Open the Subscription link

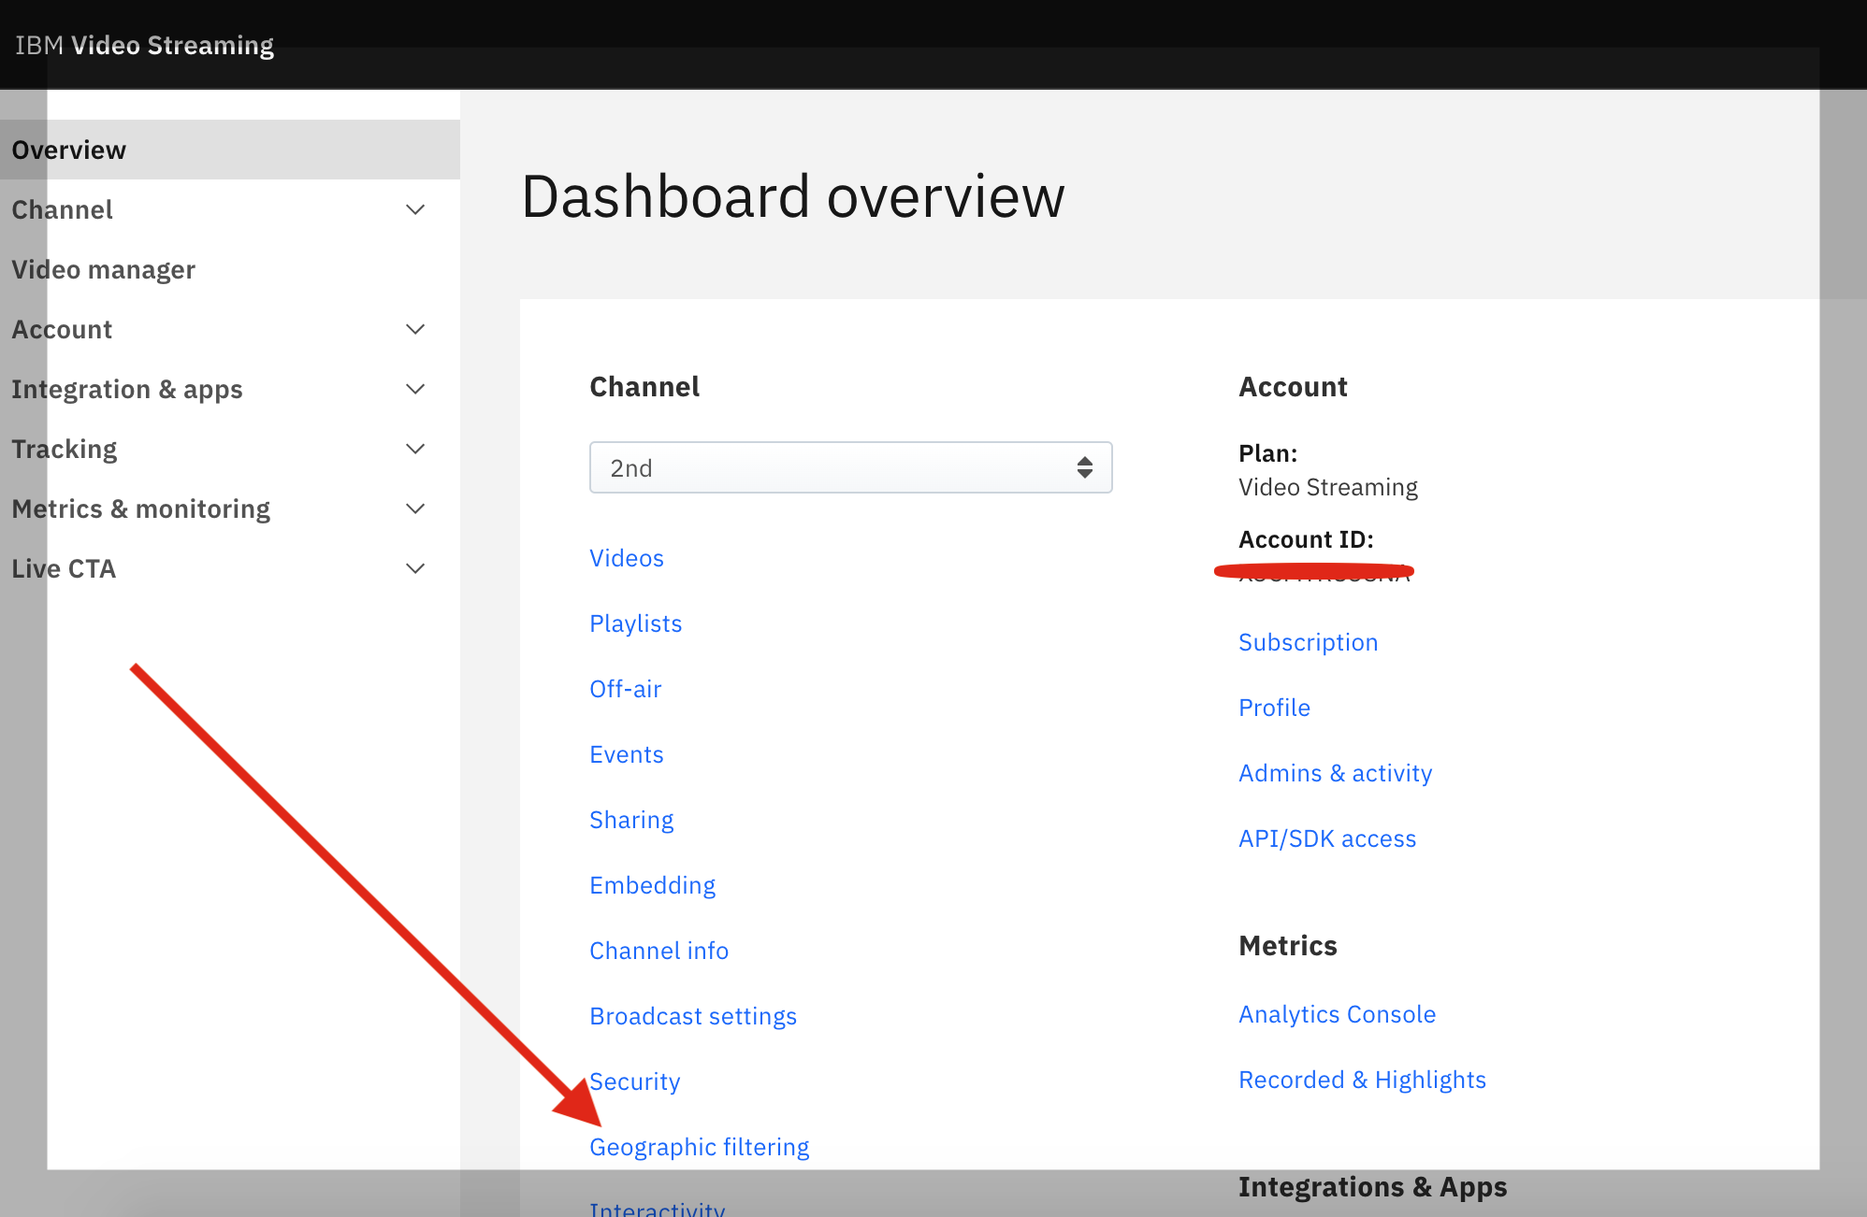click(x=1309, y=642)
